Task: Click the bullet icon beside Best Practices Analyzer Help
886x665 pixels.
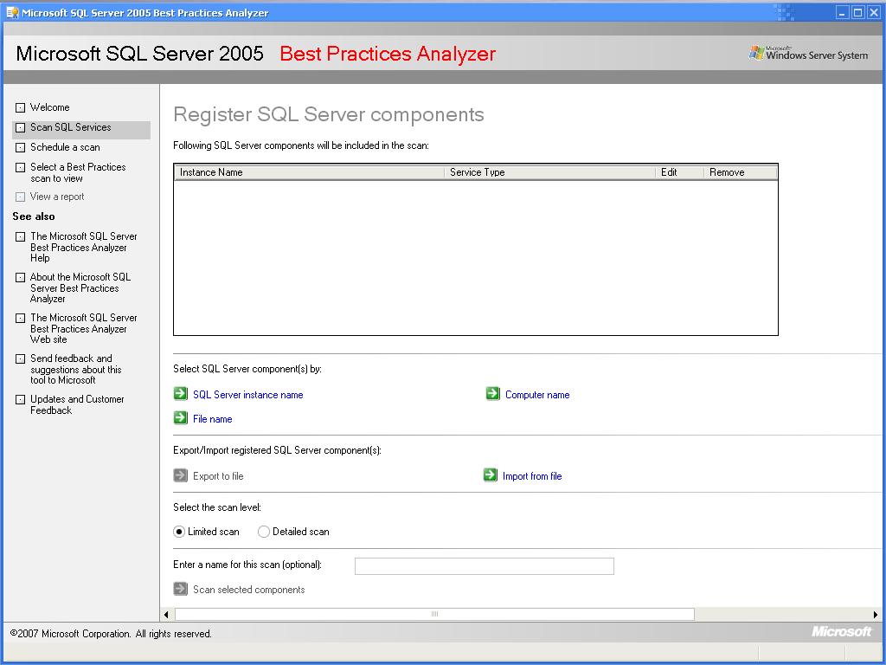Action: point(21,237)
